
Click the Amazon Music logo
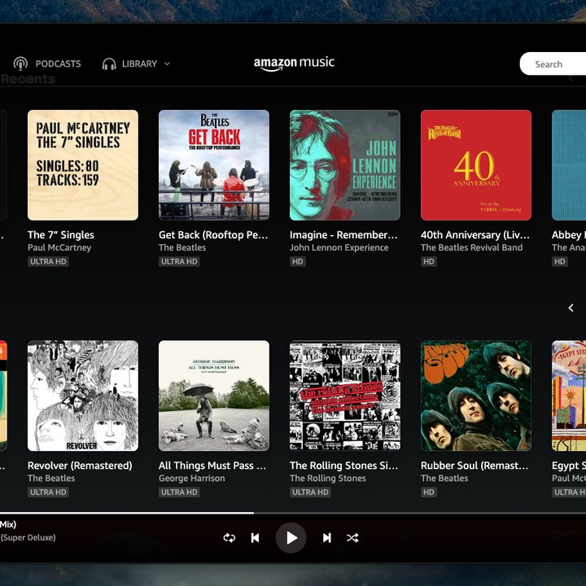point(294,63)
